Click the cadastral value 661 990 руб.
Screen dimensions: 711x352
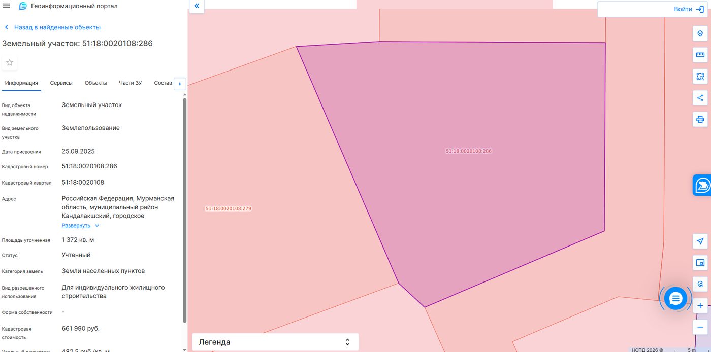81,329
